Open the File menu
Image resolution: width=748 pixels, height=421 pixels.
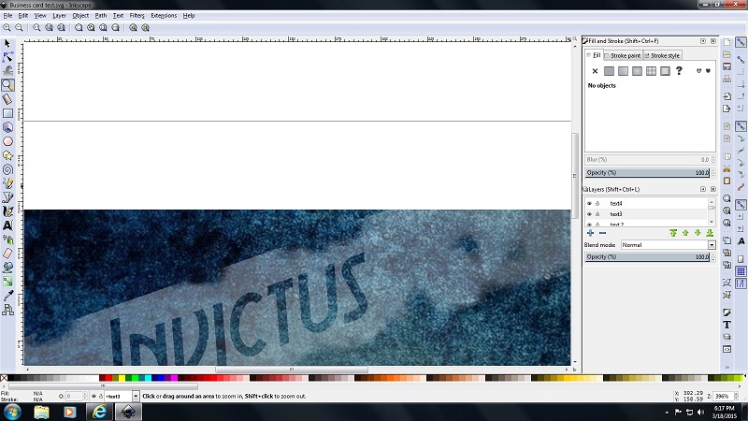[x=7, y=15]
